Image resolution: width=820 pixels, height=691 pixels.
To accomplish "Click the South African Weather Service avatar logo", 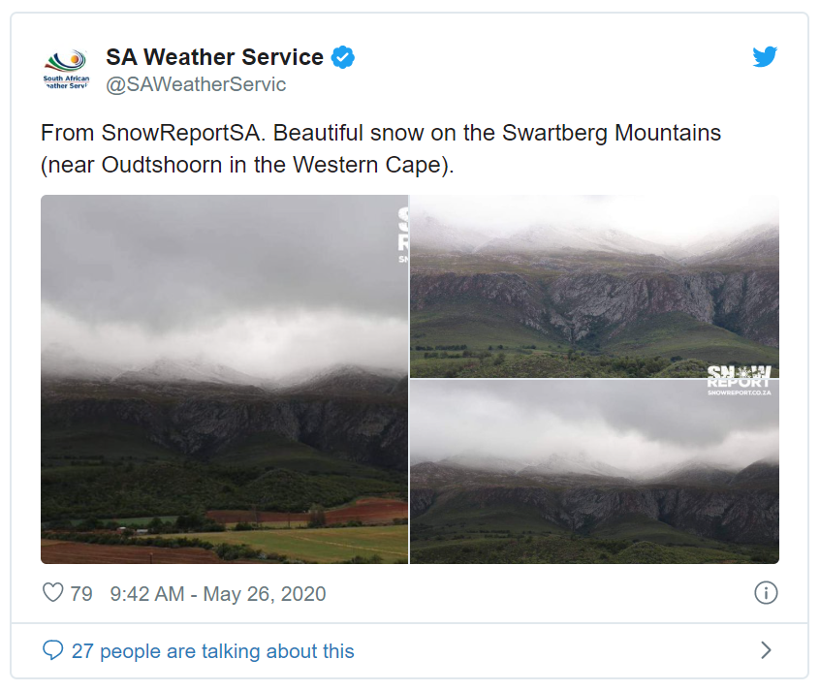I will (66, 70).
